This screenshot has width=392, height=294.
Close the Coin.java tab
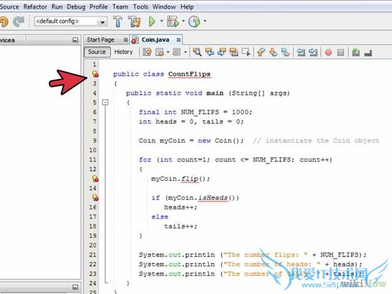pyautogui.click(x=178, y=40)
